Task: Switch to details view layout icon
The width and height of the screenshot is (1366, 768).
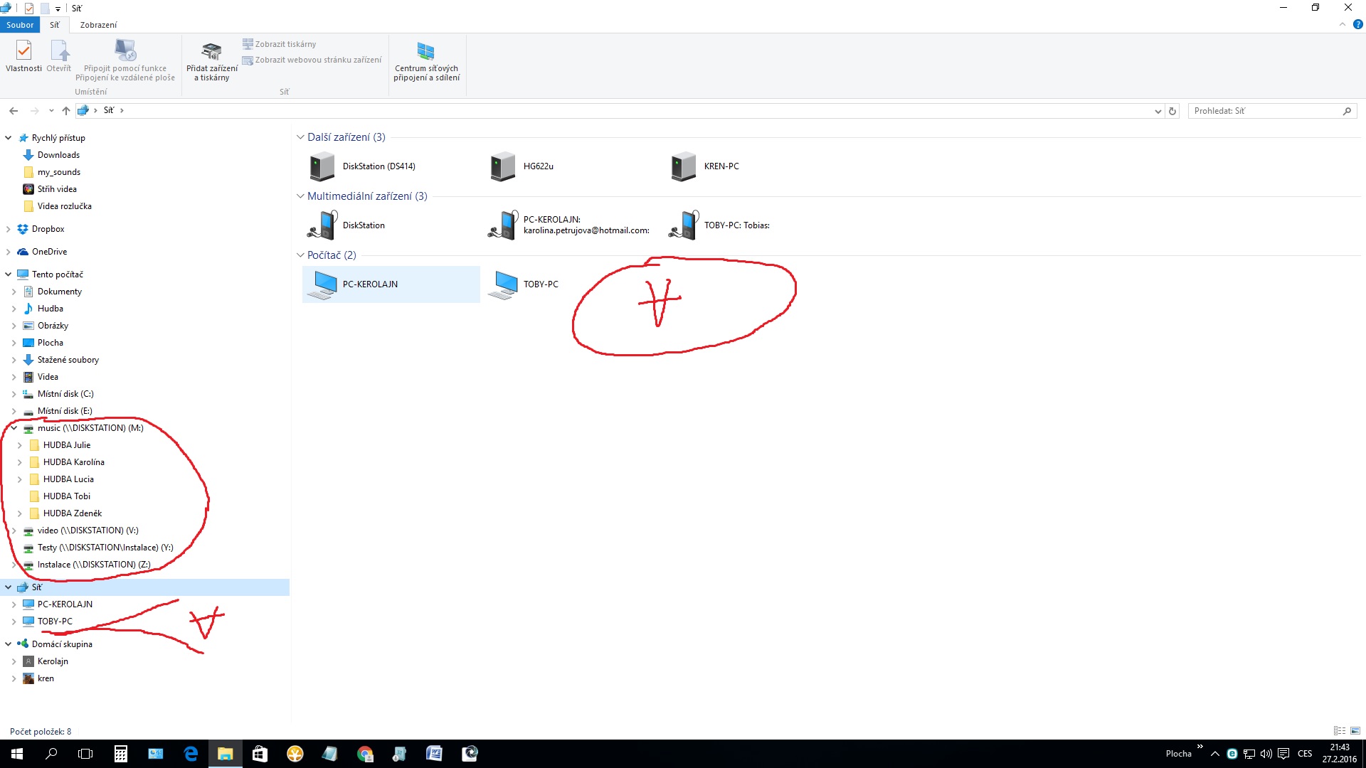Action: pos(1339,731)
